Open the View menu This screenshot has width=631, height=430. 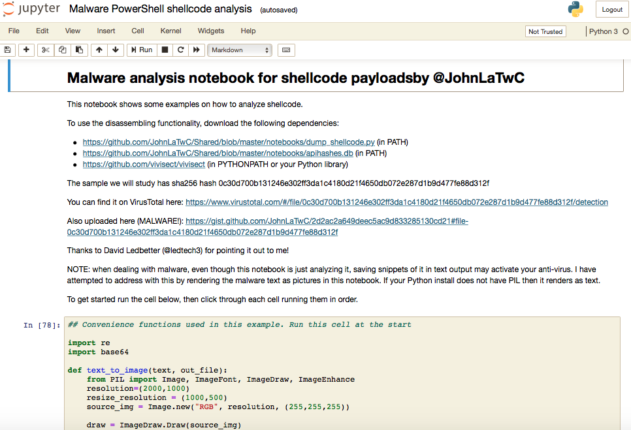pyautogui.click(x=73, y=31)
